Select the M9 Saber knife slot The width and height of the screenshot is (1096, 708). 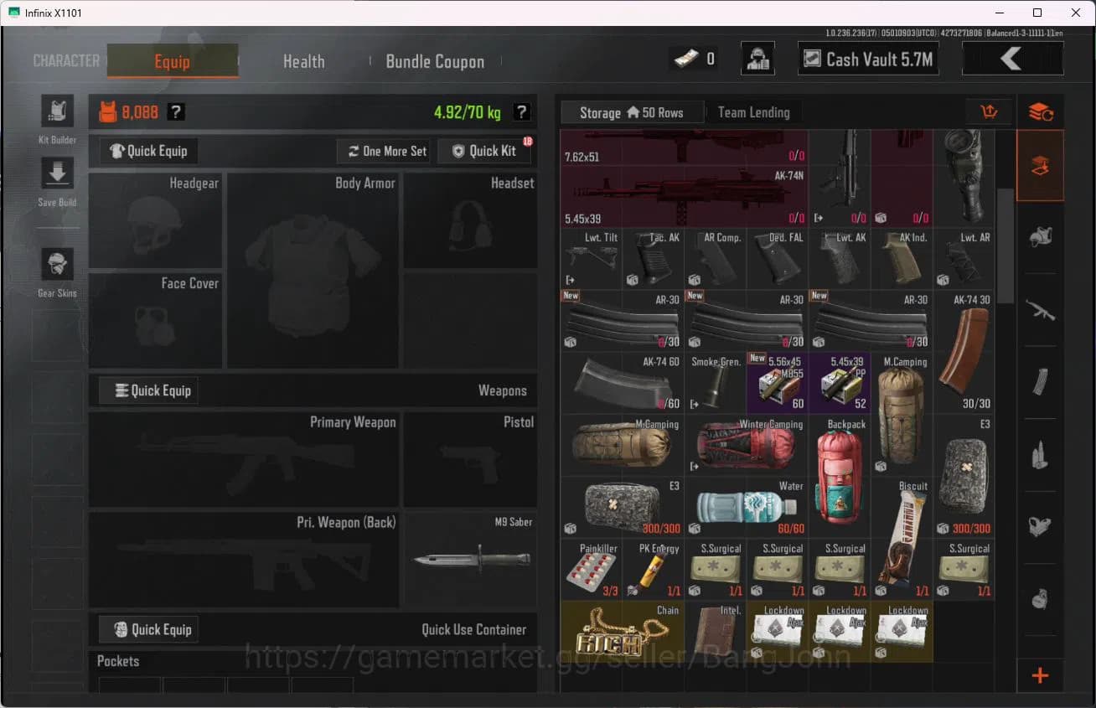pos(470,560)
